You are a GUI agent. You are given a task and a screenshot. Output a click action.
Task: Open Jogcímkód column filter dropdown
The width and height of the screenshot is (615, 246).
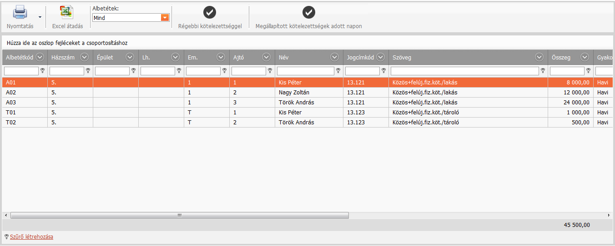tap(380, 57)
